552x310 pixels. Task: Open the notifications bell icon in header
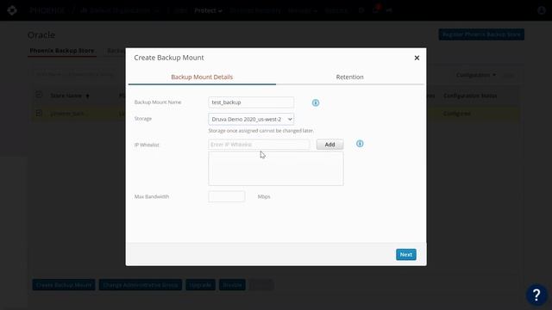click(376, 10)
